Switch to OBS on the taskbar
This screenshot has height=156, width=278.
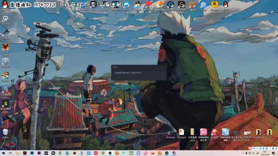(x=110, y=153)
